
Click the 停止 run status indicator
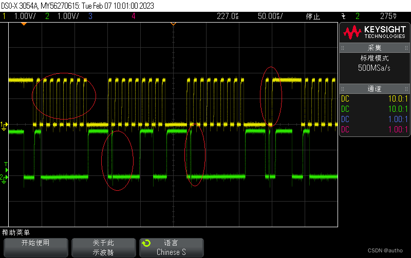click(313, 16)
